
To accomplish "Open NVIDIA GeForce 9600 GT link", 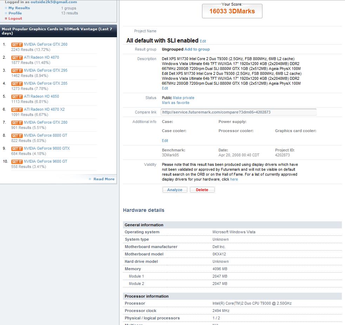I will tap(46, 161).
